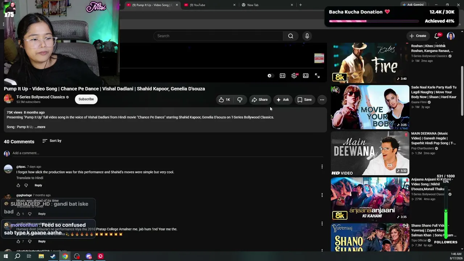Reply to the comment with 9 likes
Image resolution: width=464 pixels, height=261 pixels.
[42, 214]
